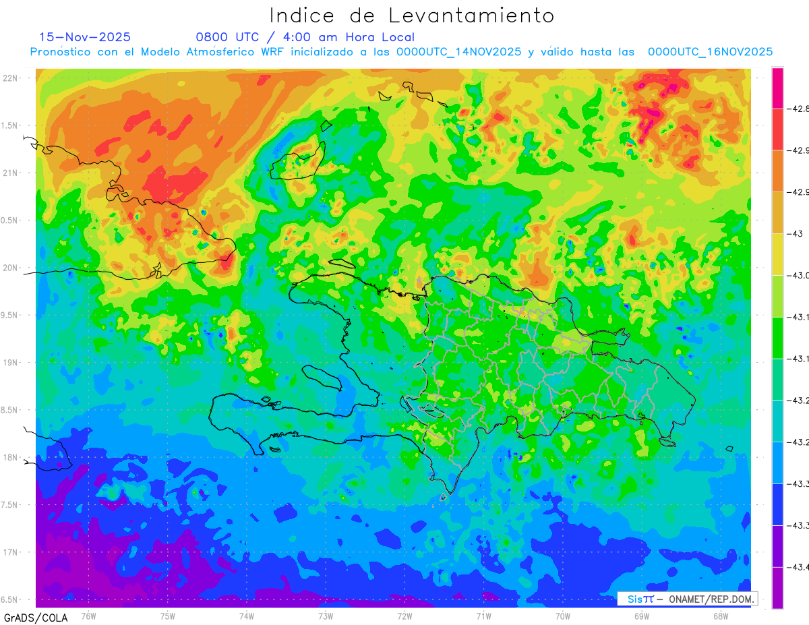Pick the orange color bar segment
The image size is (809, 625).
(x=777, y=171)
